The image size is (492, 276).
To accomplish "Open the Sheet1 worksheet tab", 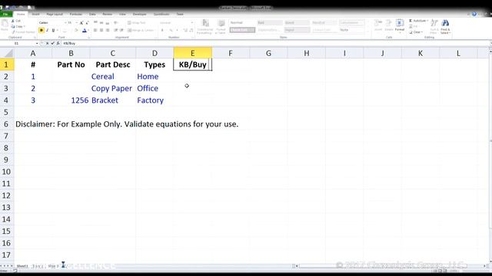I will click(x=22, y=266).
